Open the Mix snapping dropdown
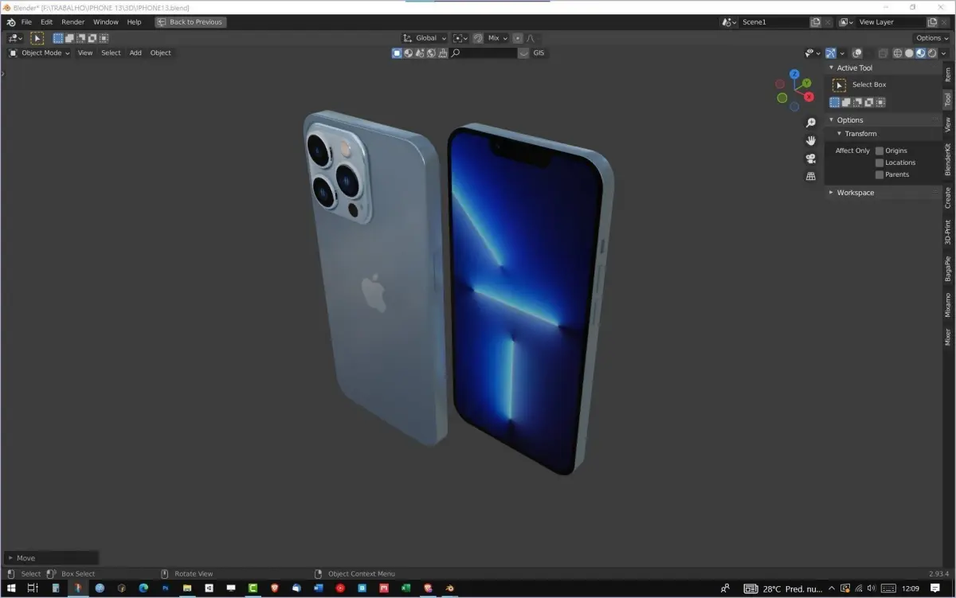The height and width of the screenshot is (598, 956). pyautogui.click(x=498, y=37)
